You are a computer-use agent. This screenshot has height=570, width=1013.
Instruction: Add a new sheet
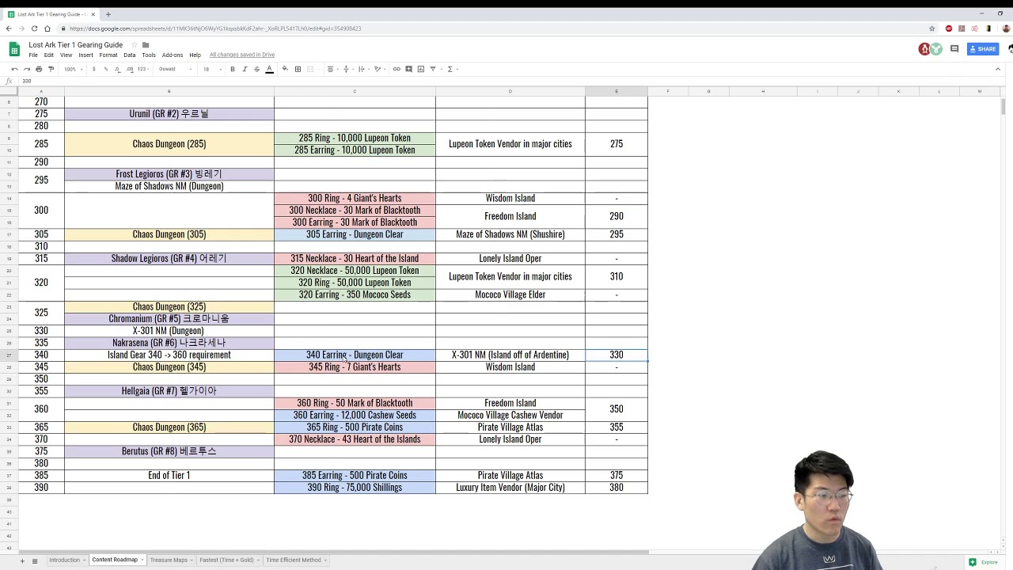[22, 560]
